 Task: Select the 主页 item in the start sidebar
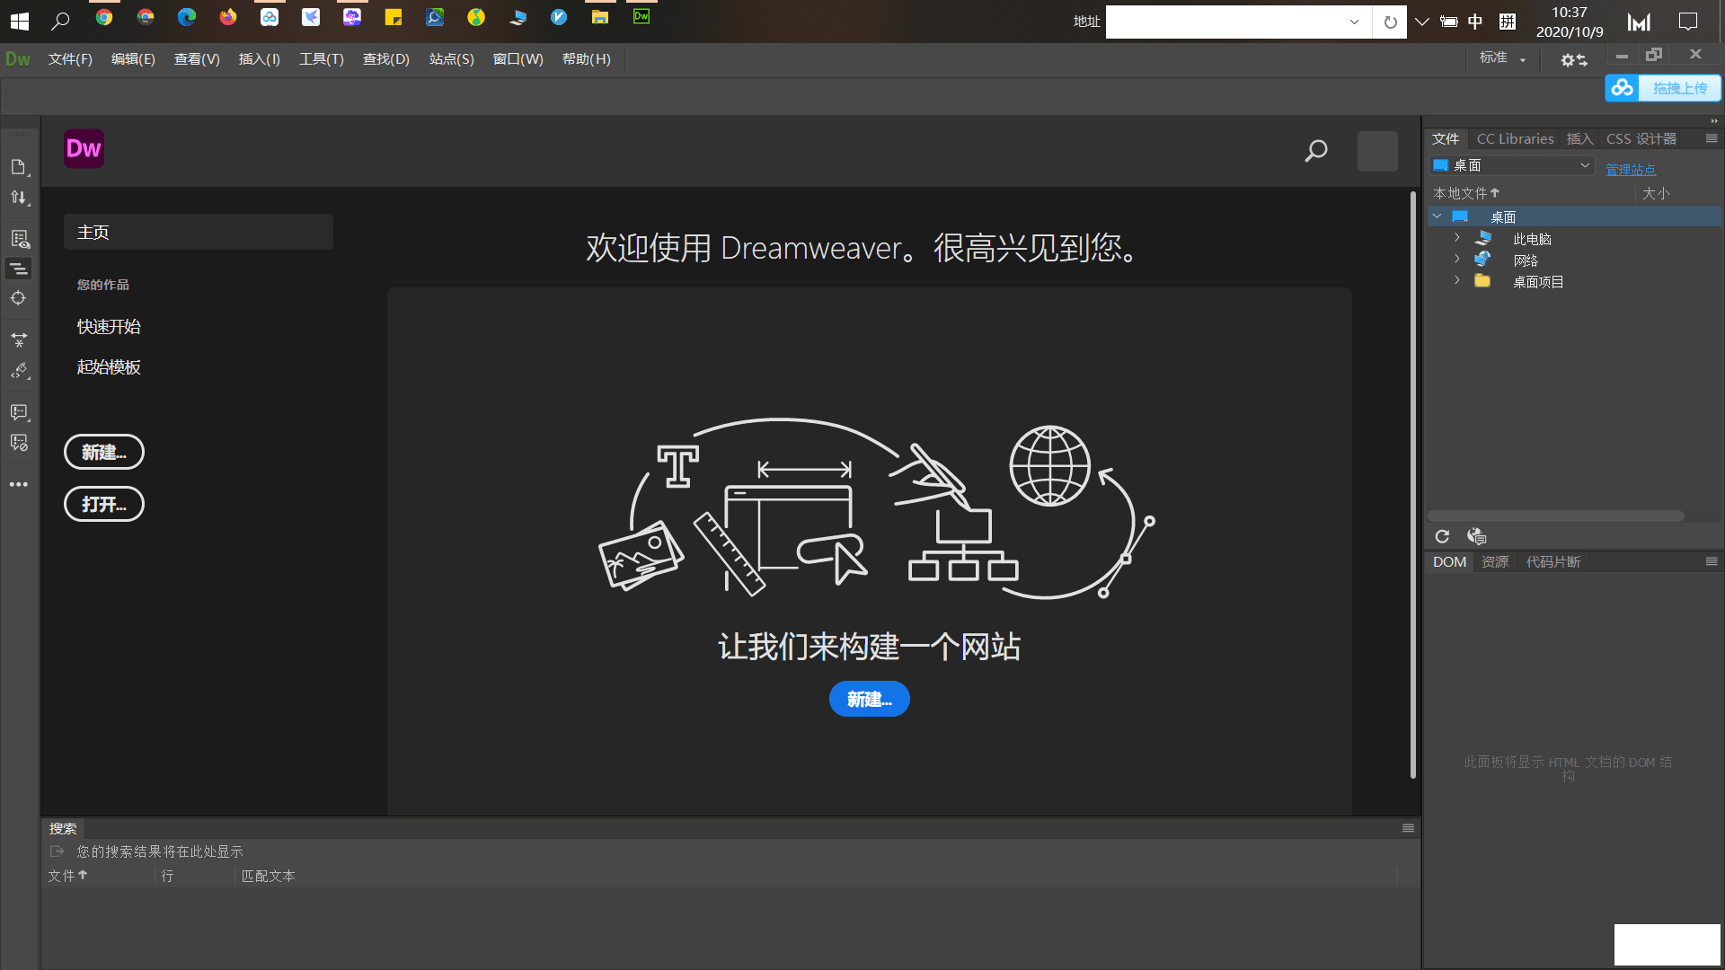(x=199, y=232)
